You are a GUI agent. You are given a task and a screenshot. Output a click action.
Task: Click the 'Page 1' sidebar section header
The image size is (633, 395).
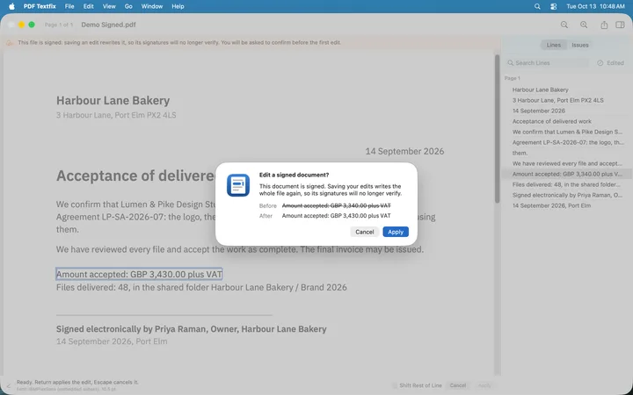point(513,78)
